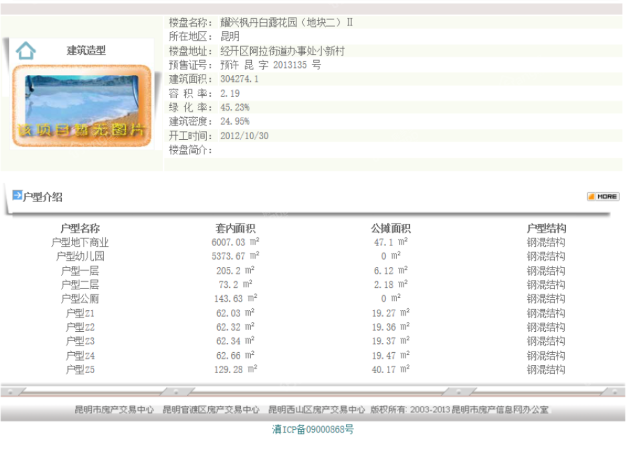Click the 62.66 m² area value
The image size is (628, 471).
point(235,355)
